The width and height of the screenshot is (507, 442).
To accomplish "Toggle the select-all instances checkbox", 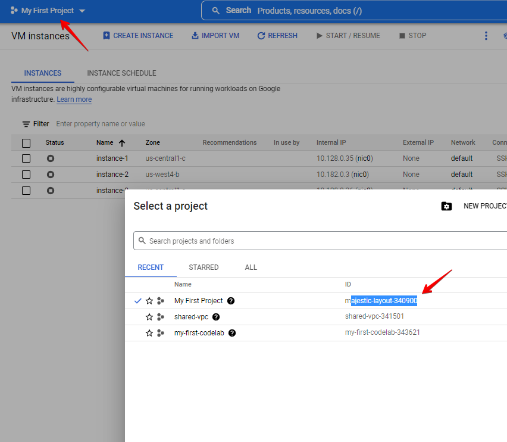I will (26, 143).
